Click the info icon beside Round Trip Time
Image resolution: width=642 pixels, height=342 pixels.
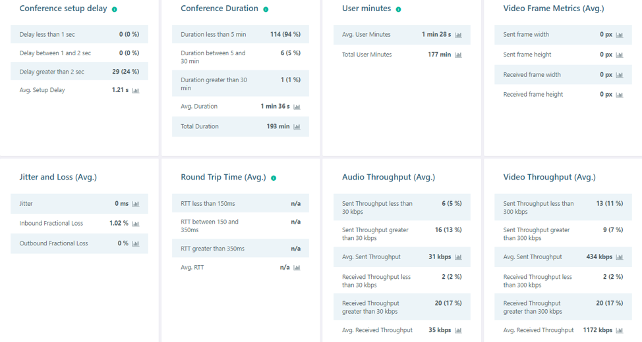274,178
